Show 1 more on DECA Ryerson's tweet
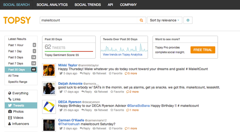 pyautogui.click(x=133, y=110)
